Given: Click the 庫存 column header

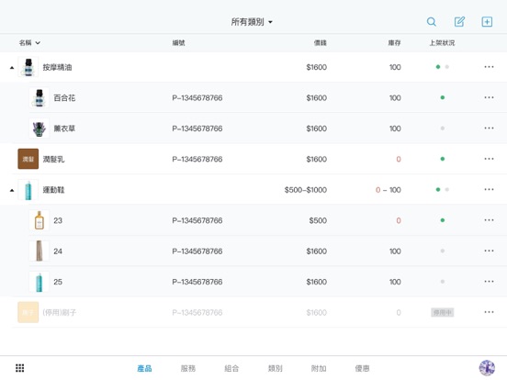Looking at the screenshot, I should pos(394,42).
